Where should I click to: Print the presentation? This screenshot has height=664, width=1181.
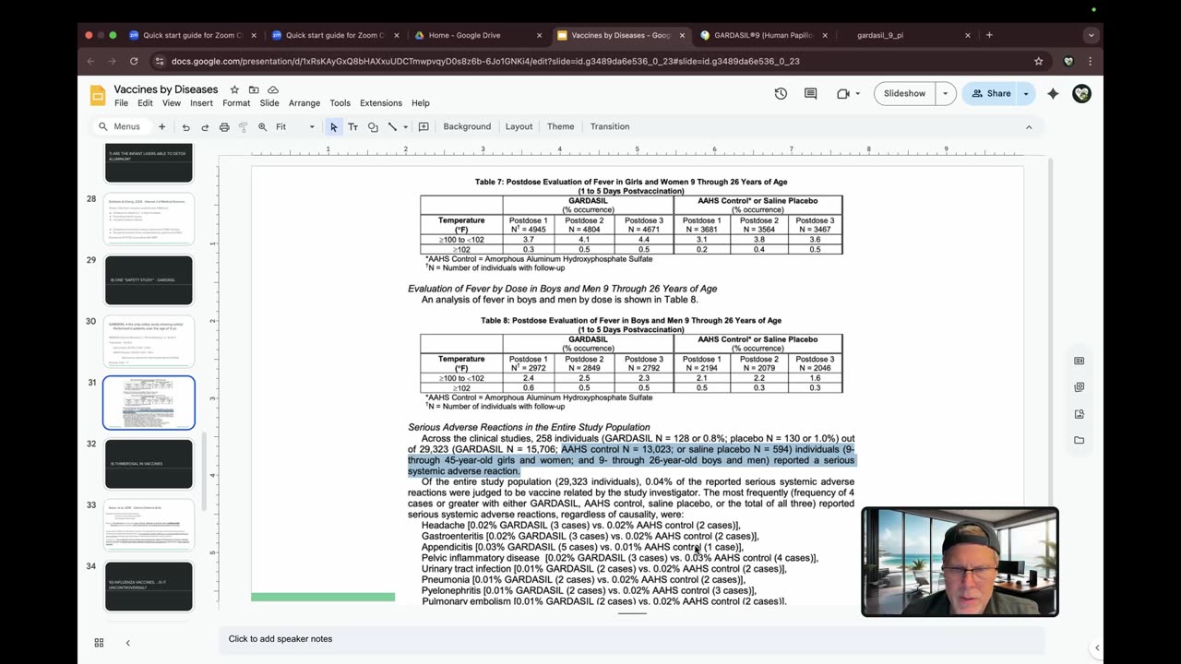pos(224,126)
